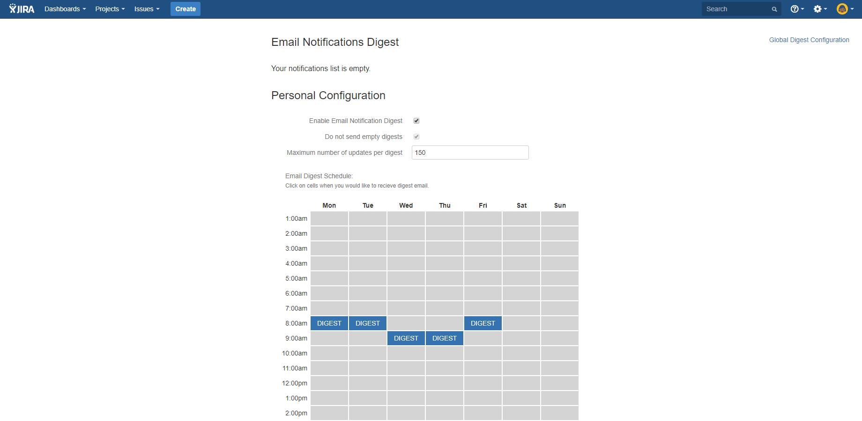Screen dimensions: 862x421
Task: Enable digest for Wednesday 8:00am cell
Action: (x=406, y=323)
